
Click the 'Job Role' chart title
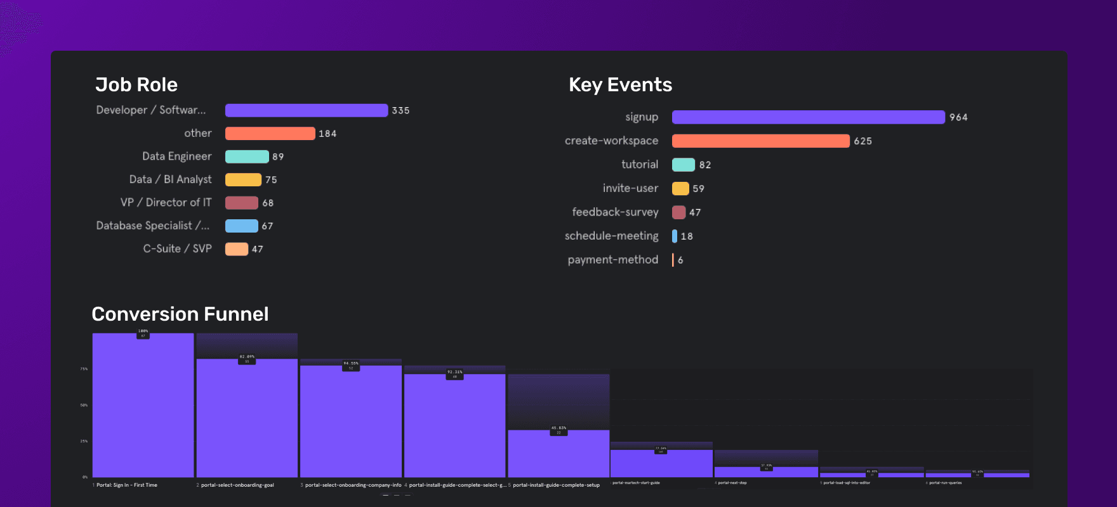pos(136,85)
